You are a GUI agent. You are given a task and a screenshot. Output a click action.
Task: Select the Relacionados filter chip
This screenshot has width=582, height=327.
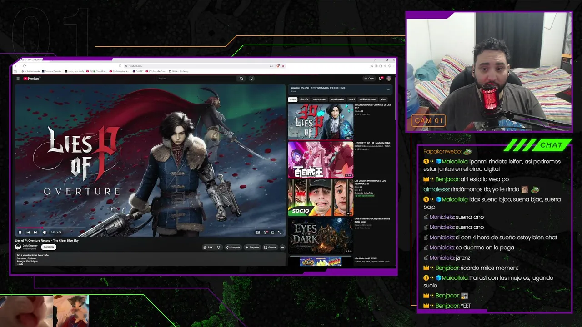tap(337, 99)
